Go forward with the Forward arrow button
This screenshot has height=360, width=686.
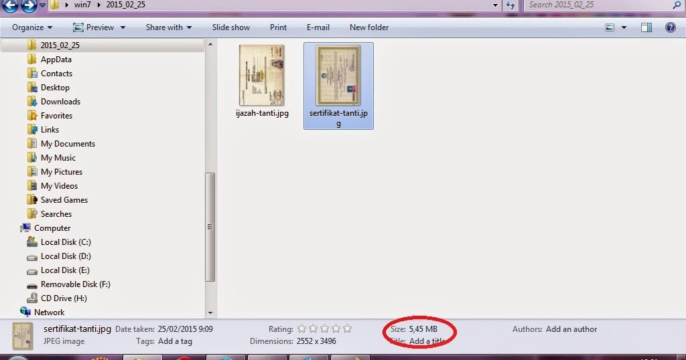point(29,5)
